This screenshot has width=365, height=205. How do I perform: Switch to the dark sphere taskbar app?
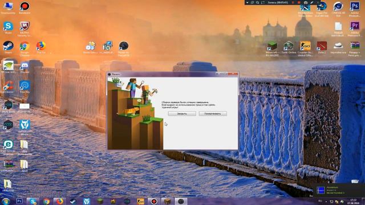[x=181, y=201]
